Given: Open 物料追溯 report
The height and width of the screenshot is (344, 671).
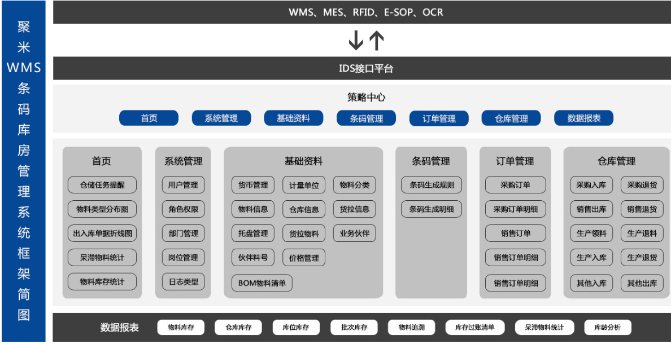Looking at the screenshot, I should coord(412,328).
